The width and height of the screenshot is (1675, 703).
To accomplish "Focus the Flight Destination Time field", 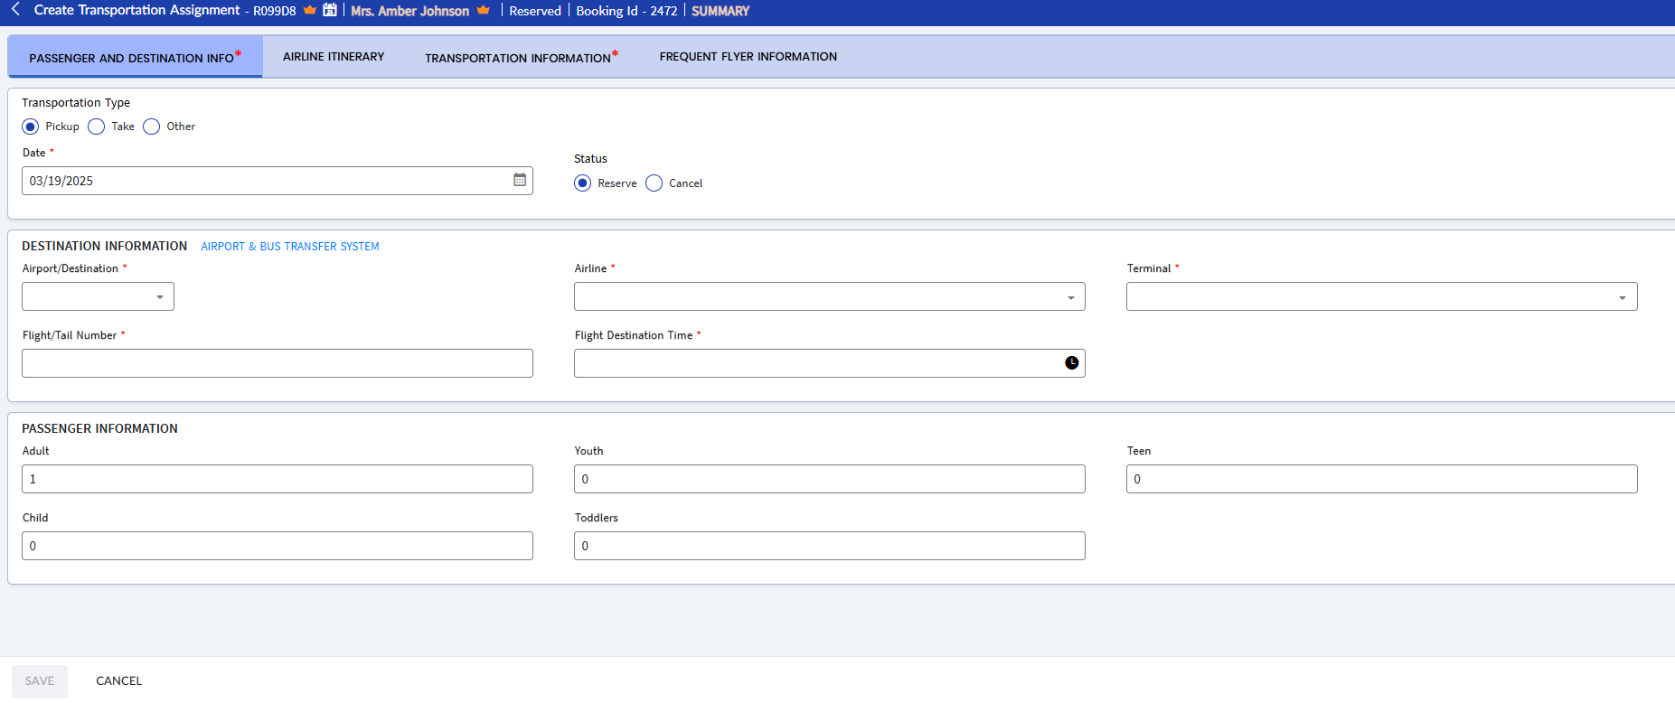I will coord(829,363).
